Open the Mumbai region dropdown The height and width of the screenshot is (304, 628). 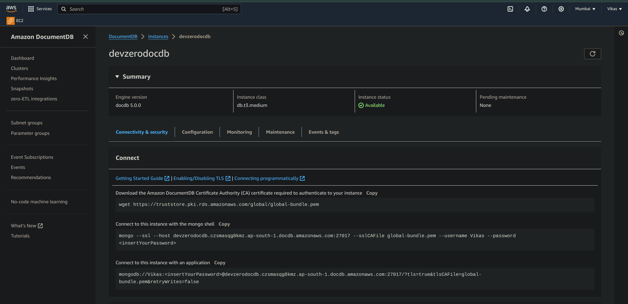[585, 9]
